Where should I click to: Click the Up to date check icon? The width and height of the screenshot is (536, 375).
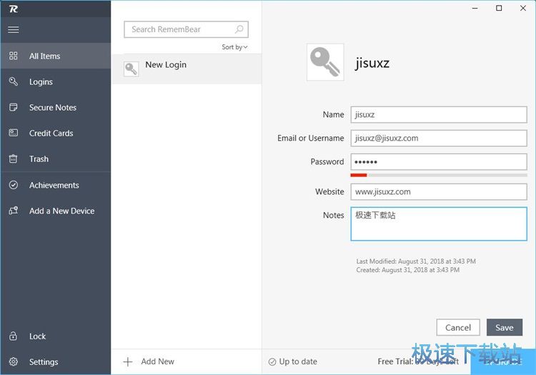click(x=272, y=361)
